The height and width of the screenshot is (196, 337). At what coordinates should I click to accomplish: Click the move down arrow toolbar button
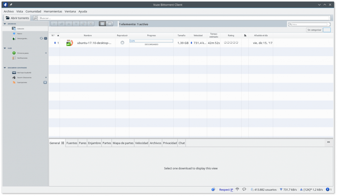point(76,24)
